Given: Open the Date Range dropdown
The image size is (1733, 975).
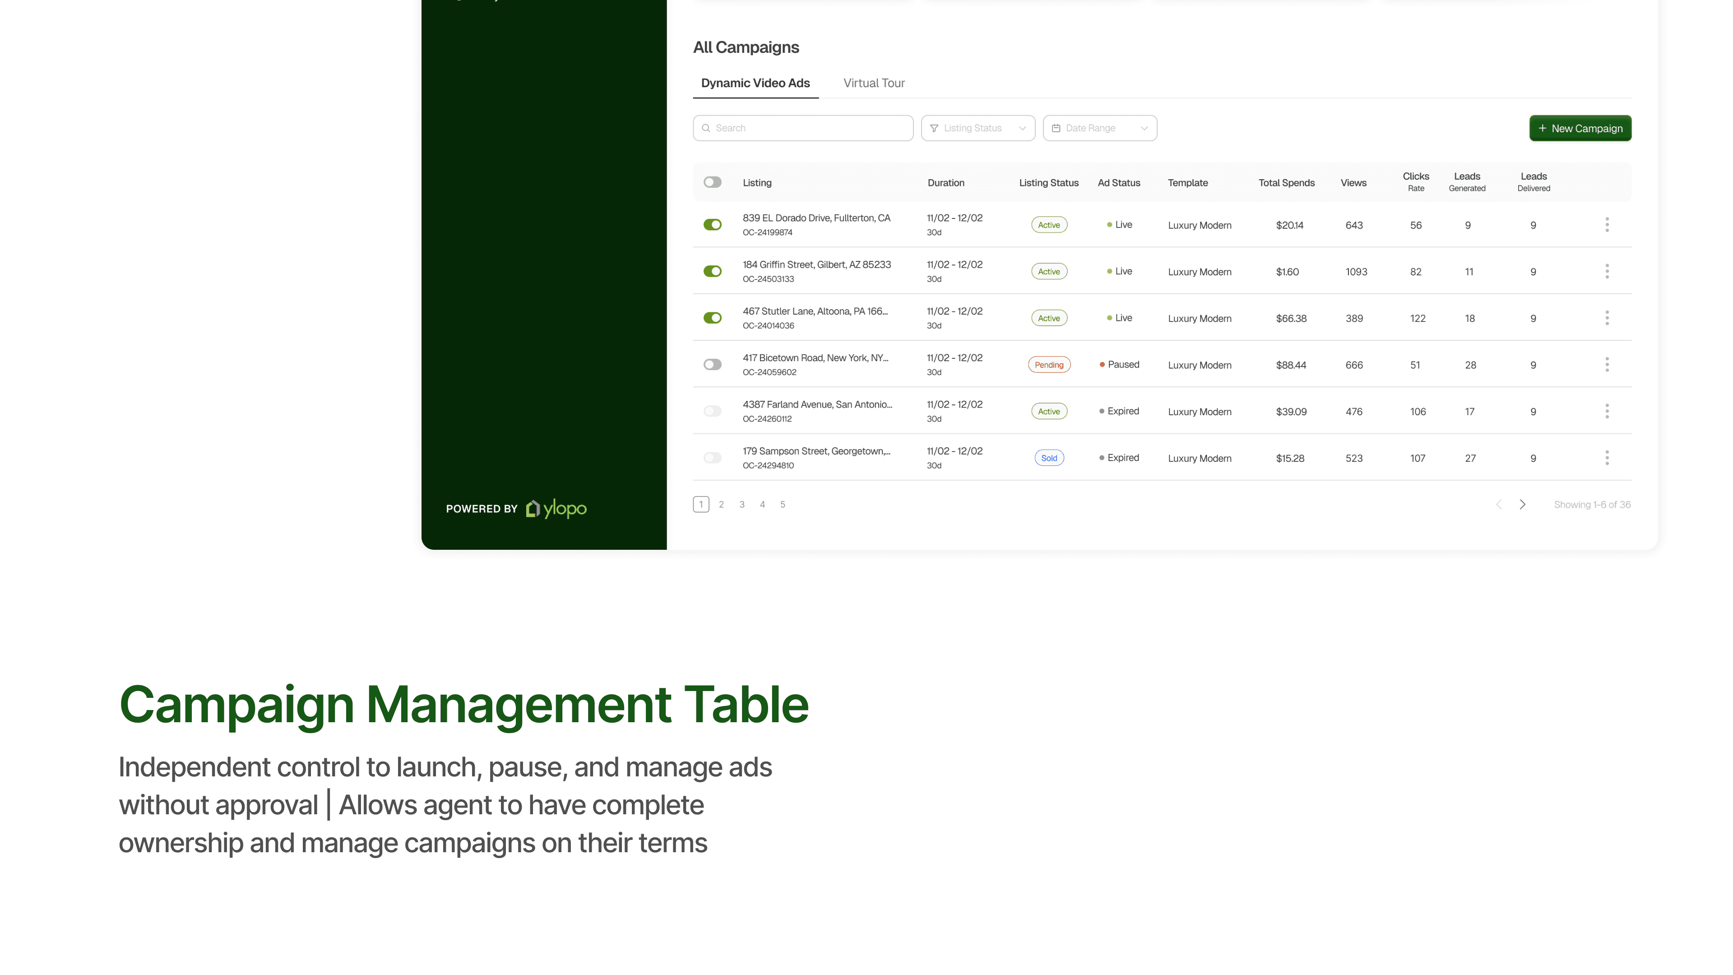Looking at the screenshot, I should [x=1099, y=128].
